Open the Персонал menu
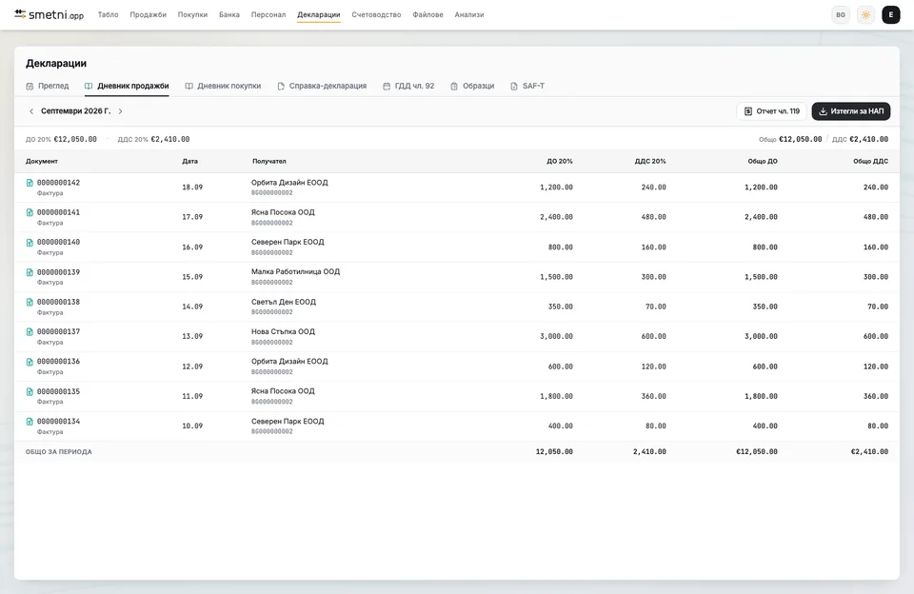 (x=268, y=14)
